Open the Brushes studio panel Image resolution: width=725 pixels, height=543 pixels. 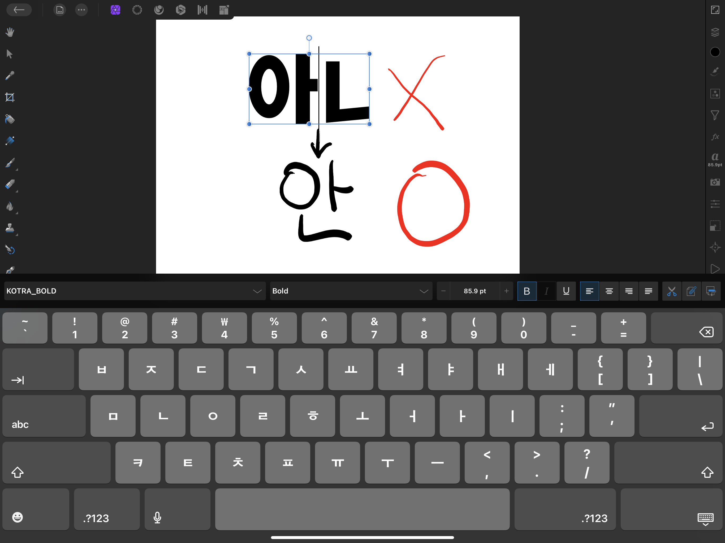tap(715, 72)
